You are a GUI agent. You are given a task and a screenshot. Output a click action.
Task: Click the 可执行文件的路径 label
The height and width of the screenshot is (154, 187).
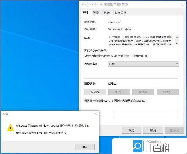[x=95, y=51]
